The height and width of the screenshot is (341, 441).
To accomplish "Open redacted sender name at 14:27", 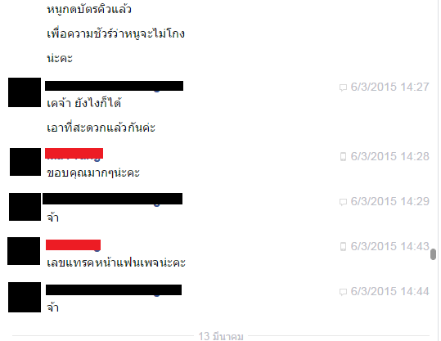I will pos(115,86).
